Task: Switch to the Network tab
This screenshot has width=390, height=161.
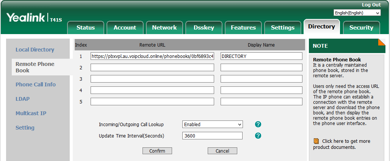Action: click(164, 28)
